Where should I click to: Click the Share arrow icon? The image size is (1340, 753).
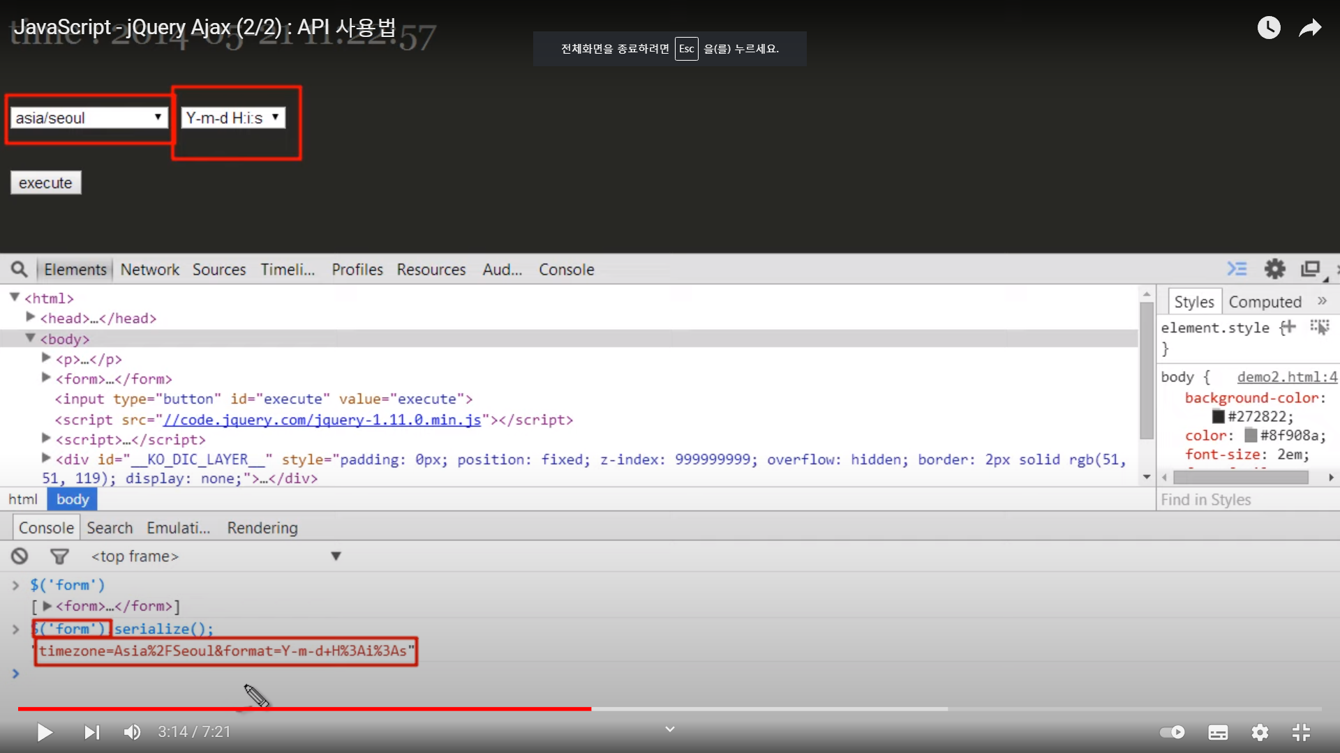point(1310,28)
